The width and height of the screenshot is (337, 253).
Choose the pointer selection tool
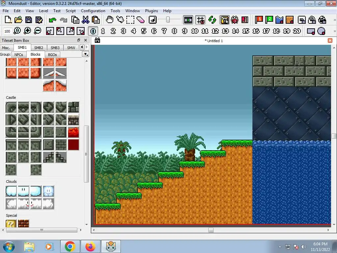(120, 20)
